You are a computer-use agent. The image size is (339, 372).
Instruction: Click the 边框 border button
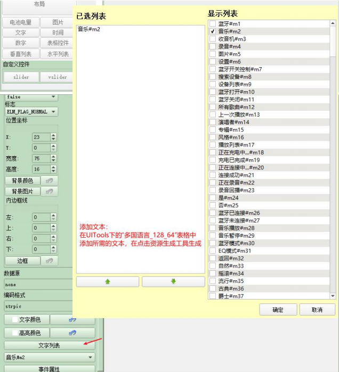coord(22,261)
